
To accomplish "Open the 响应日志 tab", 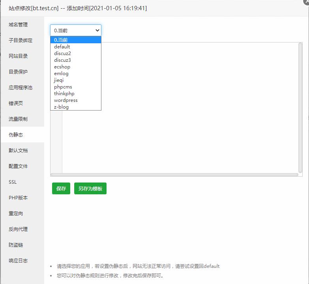I will (x=22, y=260).
